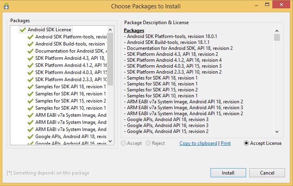Click checkmark icon for Samples for SDK API 18
Screen dimensions: 293x186
[x=30, y=87]
